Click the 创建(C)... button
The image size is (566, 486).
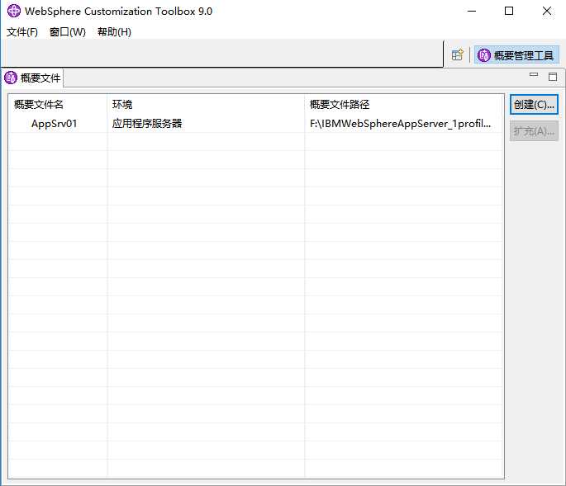click(534, 105)
